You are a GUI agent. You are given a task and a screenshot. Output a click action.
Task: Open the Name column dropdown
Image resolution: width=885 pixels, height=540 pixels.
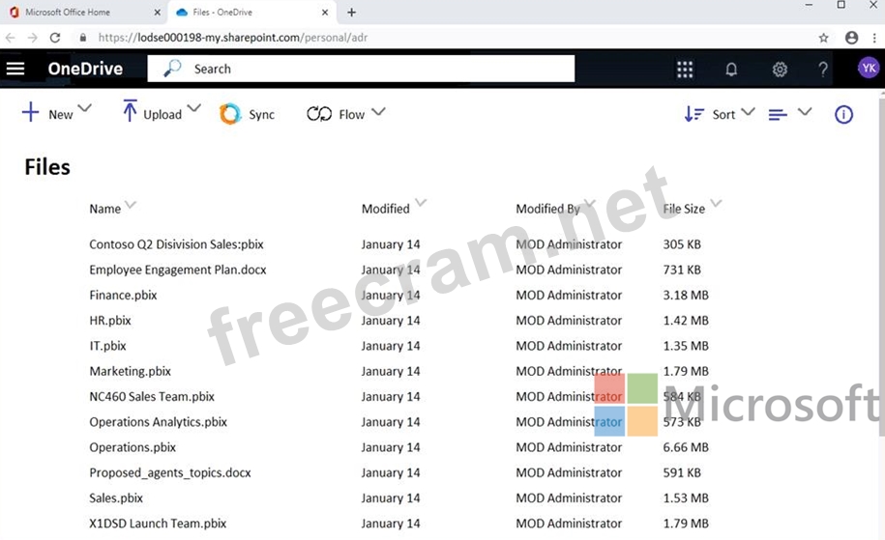click(x=131, y=204)
